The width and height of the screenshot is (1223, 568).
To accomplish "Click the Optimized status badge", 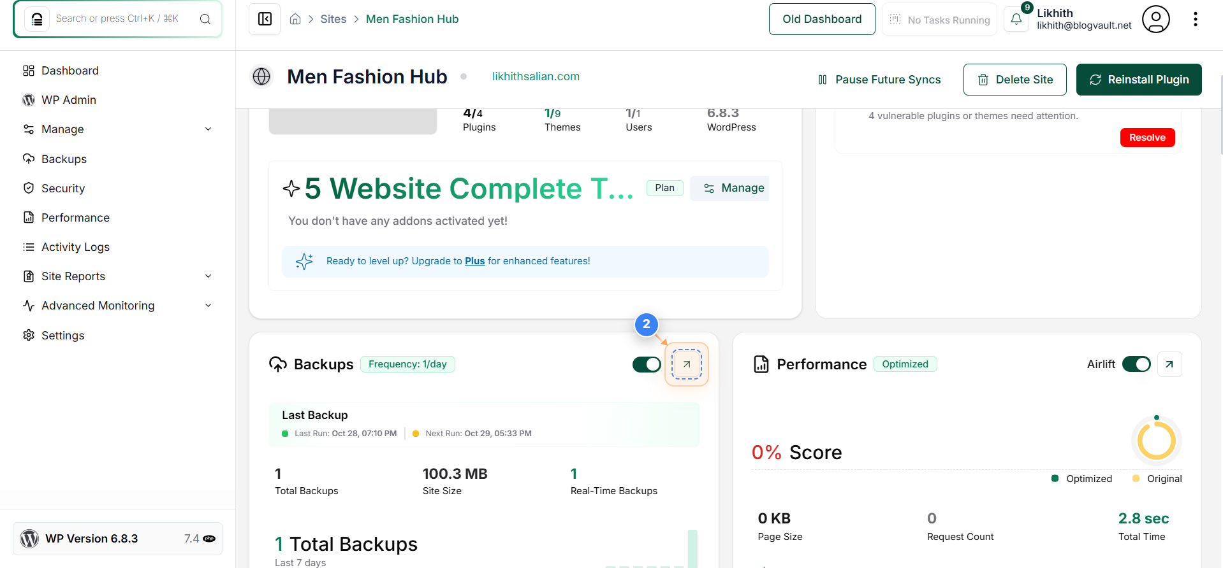I will pos(905,364).
